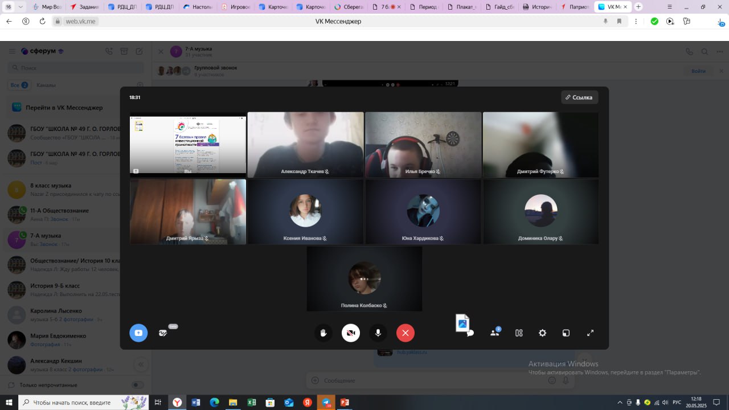Image resolution: width=729 pixels, height=410 pixels.
Task: Raise hand in the group call
Action: coord(323,333)
